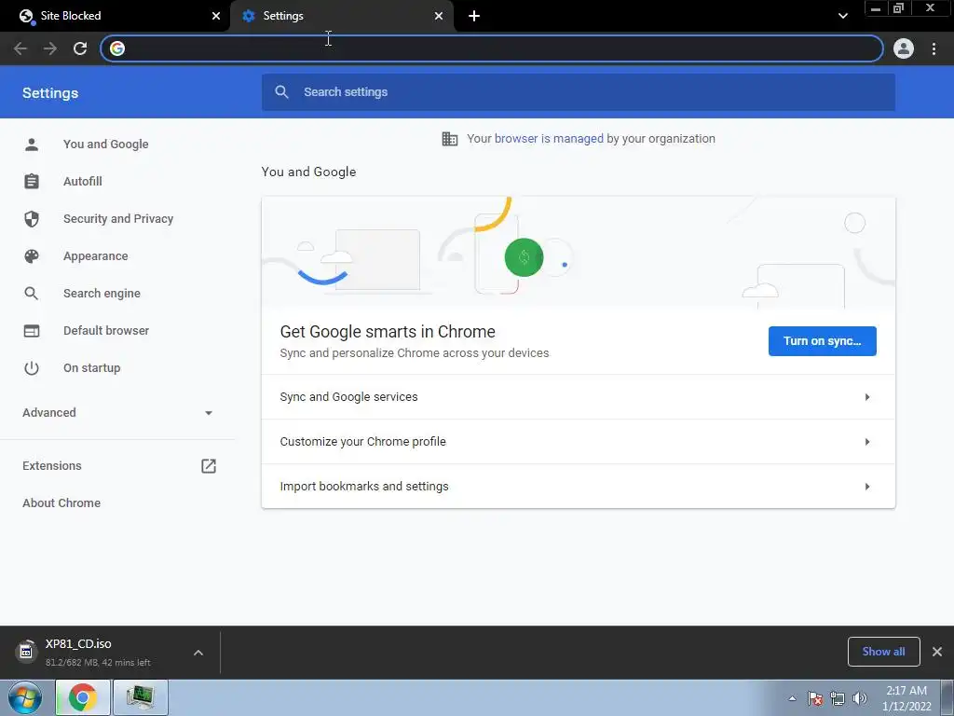Open Import bookmarks and settings row
Viewport: 954px width, 716px height.
pyautogui.click(x=578, y=486)
